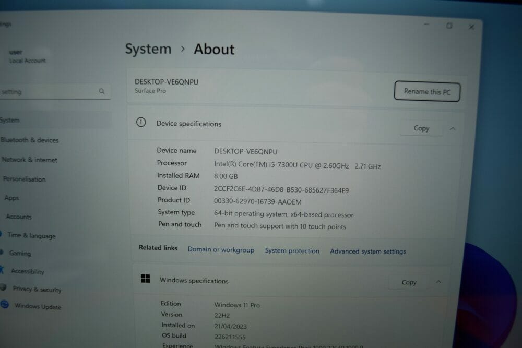Screen dimensions: 522x348
Task: Select the processor value Intel Core i5-7300U
Action: [x=298, y=165]
